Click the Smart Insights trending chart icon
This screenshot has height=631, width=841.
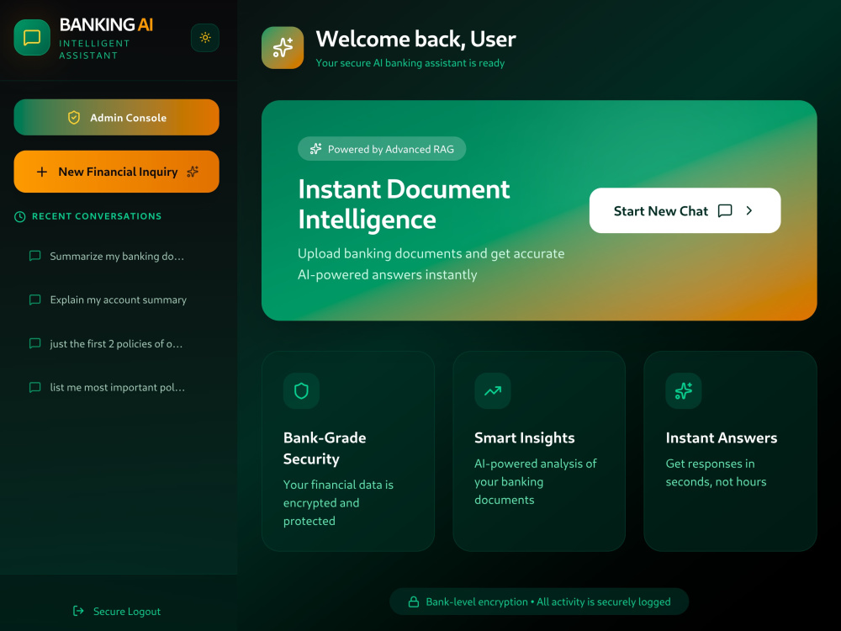(x=493, y=390)
